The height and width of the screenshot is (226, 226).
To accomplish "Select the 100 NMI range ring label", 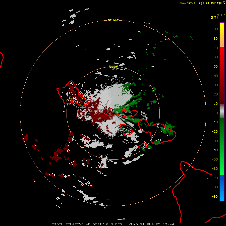I will coord(113,20).
